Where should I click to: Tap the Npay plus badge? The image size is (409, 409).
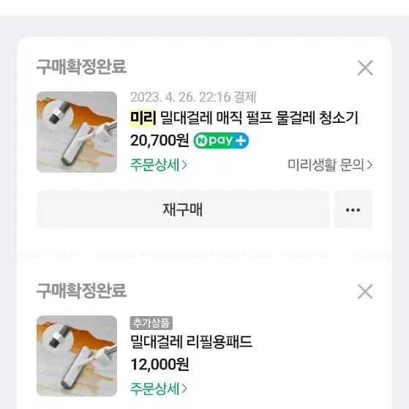tap(221, 141)
